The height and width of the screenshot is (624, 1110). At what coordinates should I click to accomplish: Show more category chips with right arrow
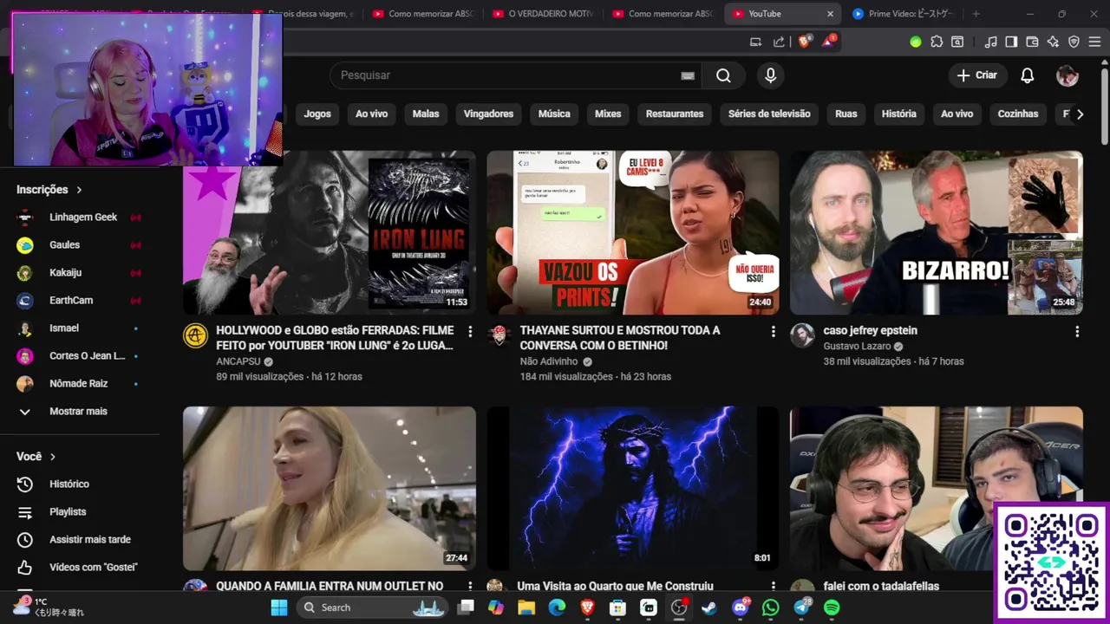coord(1080,114)
